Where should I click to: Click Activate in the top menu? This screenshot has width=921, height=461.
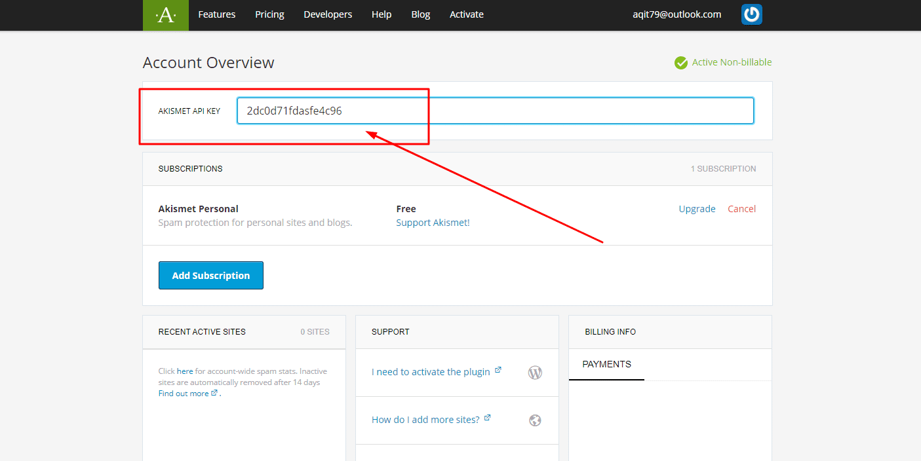pos(466,14)
